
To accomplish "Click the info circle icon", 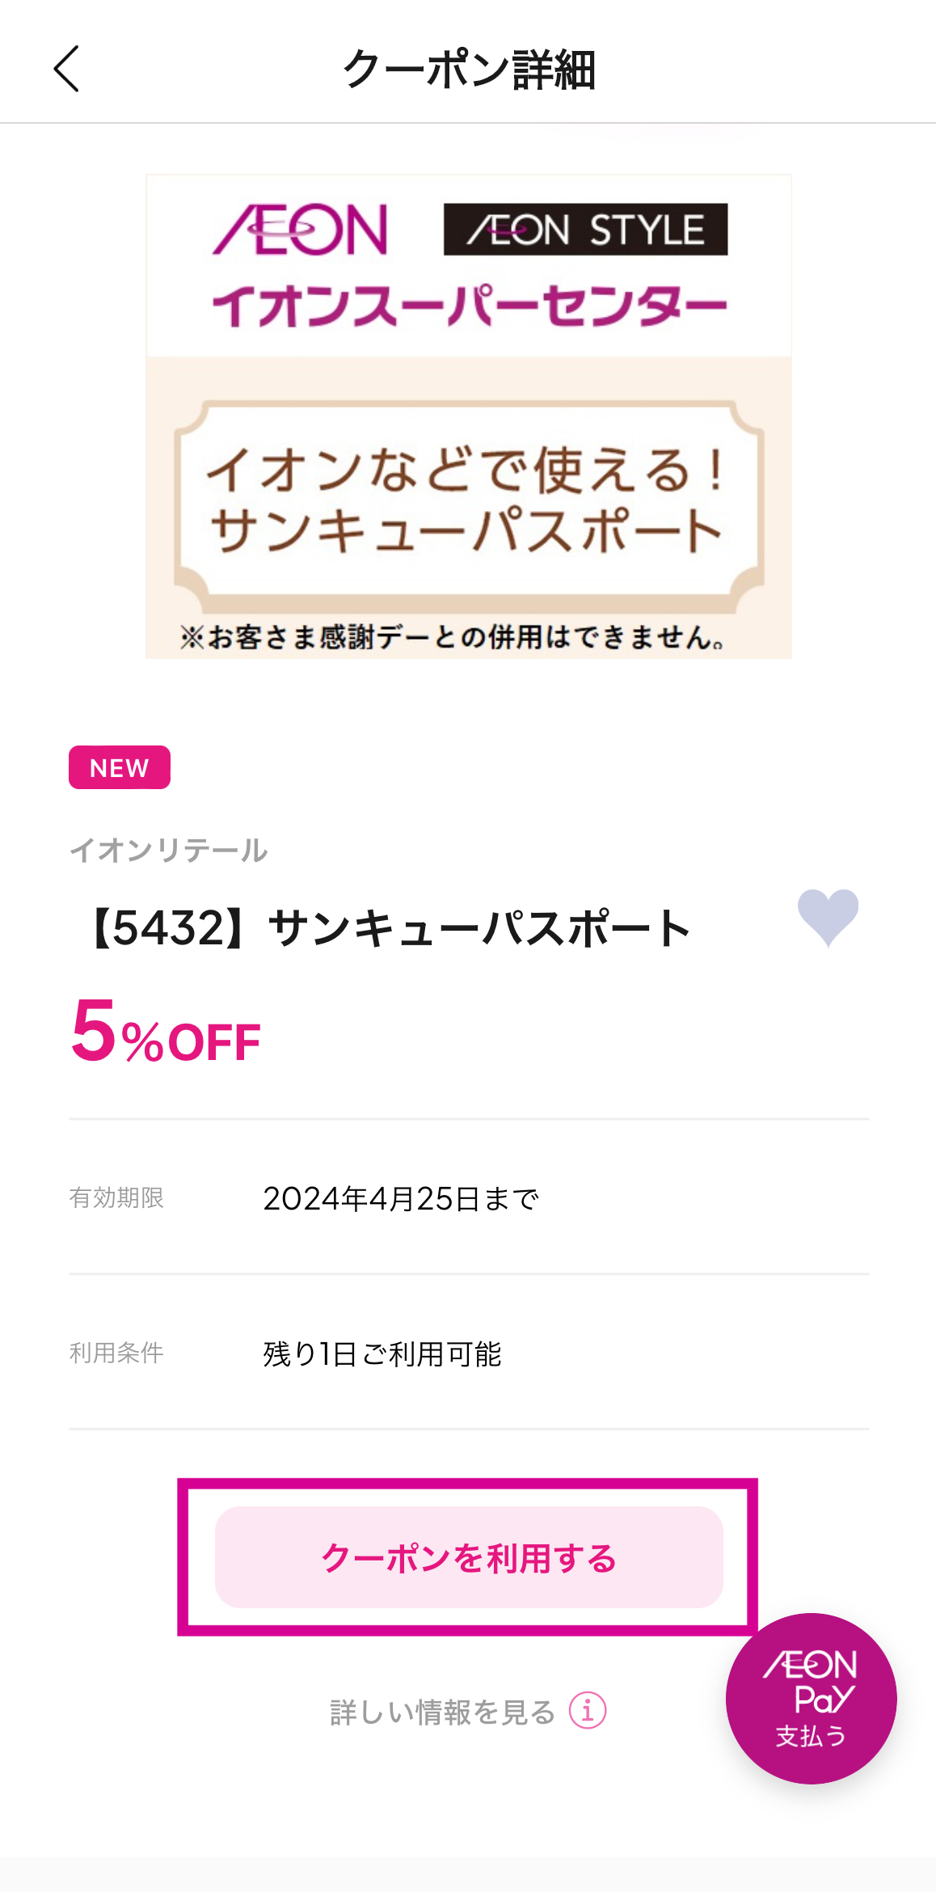I will 588,1711.
